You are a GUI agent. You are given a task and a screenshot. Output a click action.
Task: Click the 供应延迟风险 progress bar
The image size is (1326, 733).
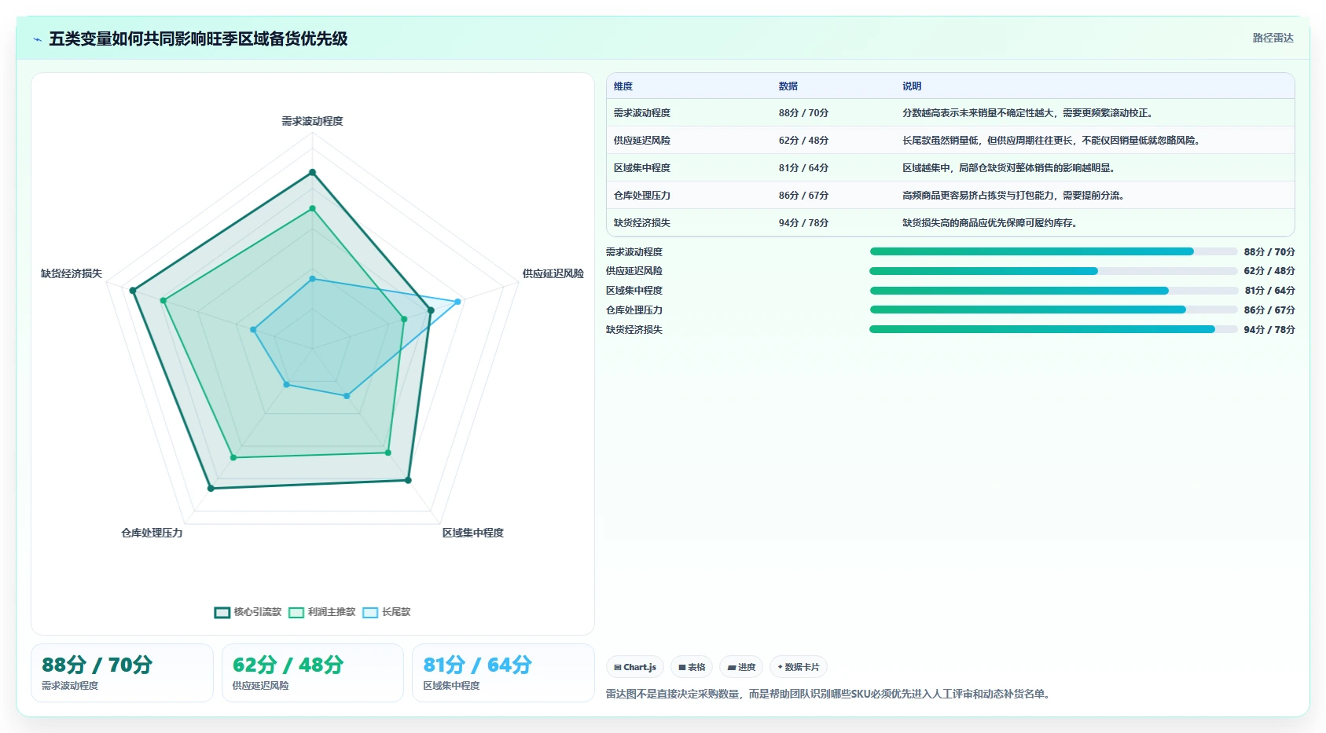coord(1053,271)
